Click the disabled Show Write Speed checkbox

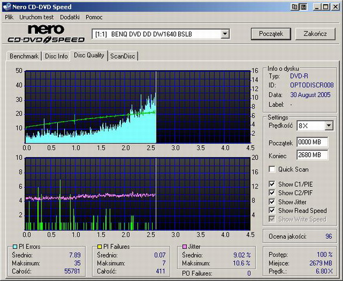272,219
